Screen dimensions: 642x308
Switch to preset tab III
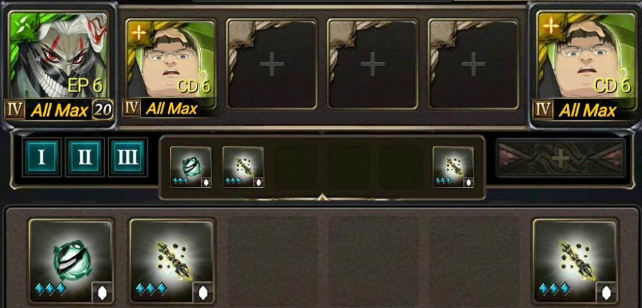point(127,157)
